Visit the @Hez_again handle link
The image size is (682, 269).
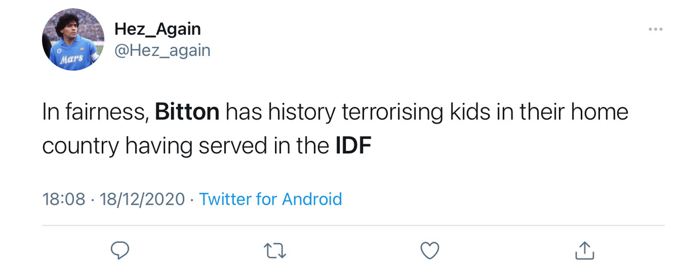click(162, 51)
